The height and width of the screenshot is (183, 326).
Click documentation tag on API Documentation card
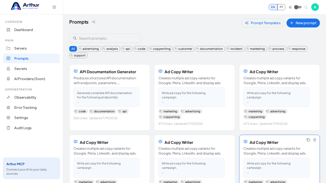click(103, 111)
